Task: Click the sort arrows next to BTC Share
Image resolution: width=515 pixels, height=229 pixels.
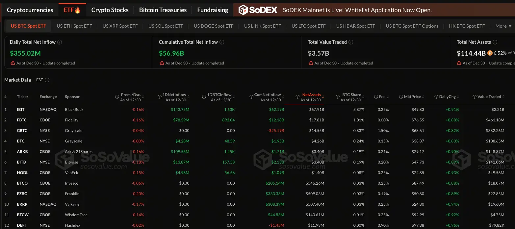Action: 364,97
